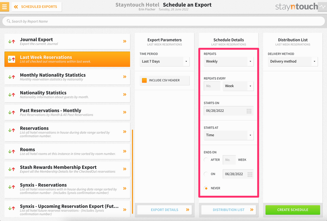Click the Journal Export arrows icon
327x221 pixels.
[x=12, y=41]
